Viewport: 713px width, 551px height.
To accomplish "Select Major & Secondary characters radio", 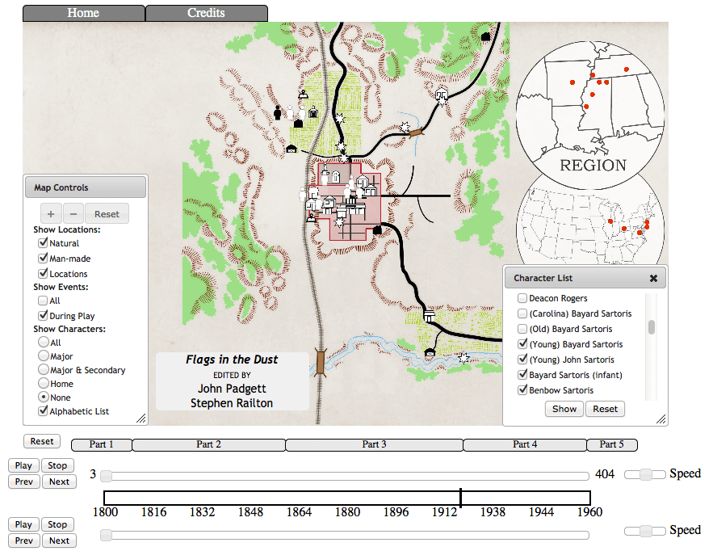I will click(x=44, y=370).
